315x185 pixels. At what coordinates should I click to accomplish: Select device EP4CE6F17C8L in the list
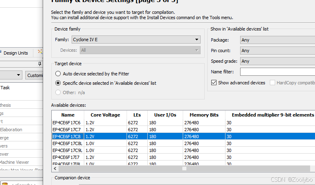point(67,143)
